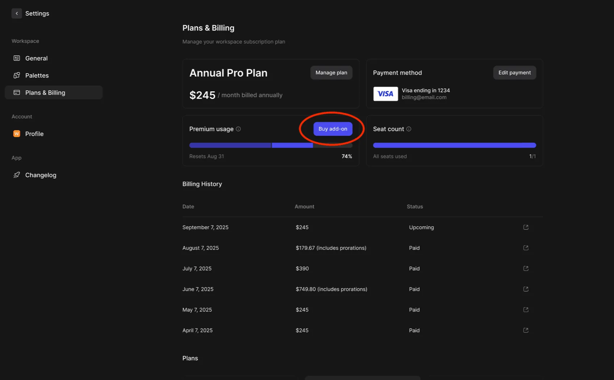This screenshot has height=380, width=614.
Task: Open General workspace settings
Action: pos(36,58)
